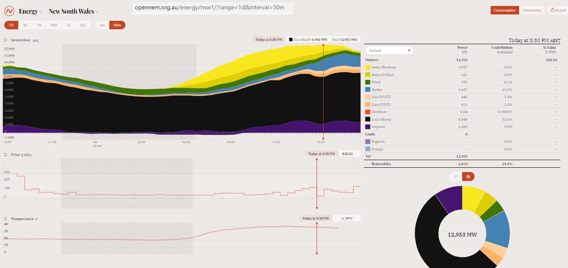Toggle the Hydro blue swatch

pyautogui.click(x=368, y=90)
